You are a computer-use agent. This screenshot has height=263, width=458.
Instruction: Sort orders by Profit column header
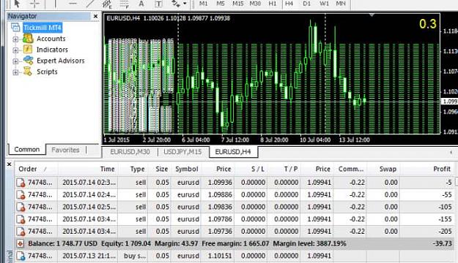(x=427, y=169)
